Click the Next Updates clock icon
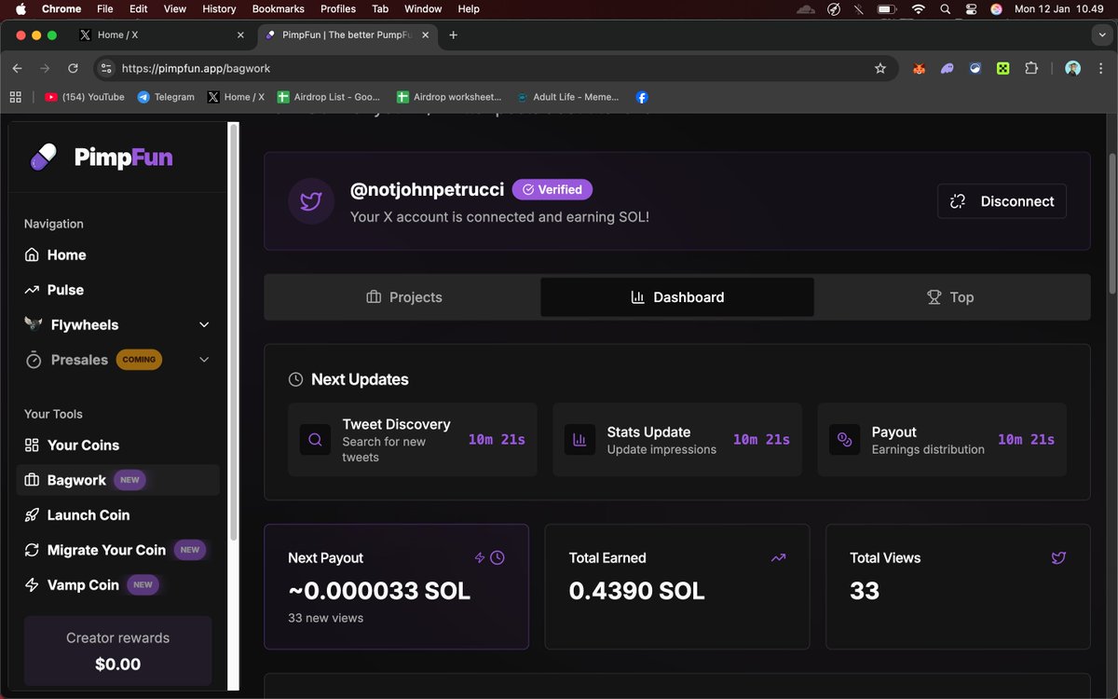 (x=295, y=379)
